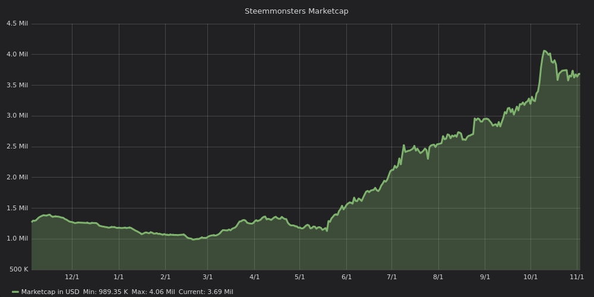
Task: Click the 3.0 Mil y-axis label
Action: [17, 116]
